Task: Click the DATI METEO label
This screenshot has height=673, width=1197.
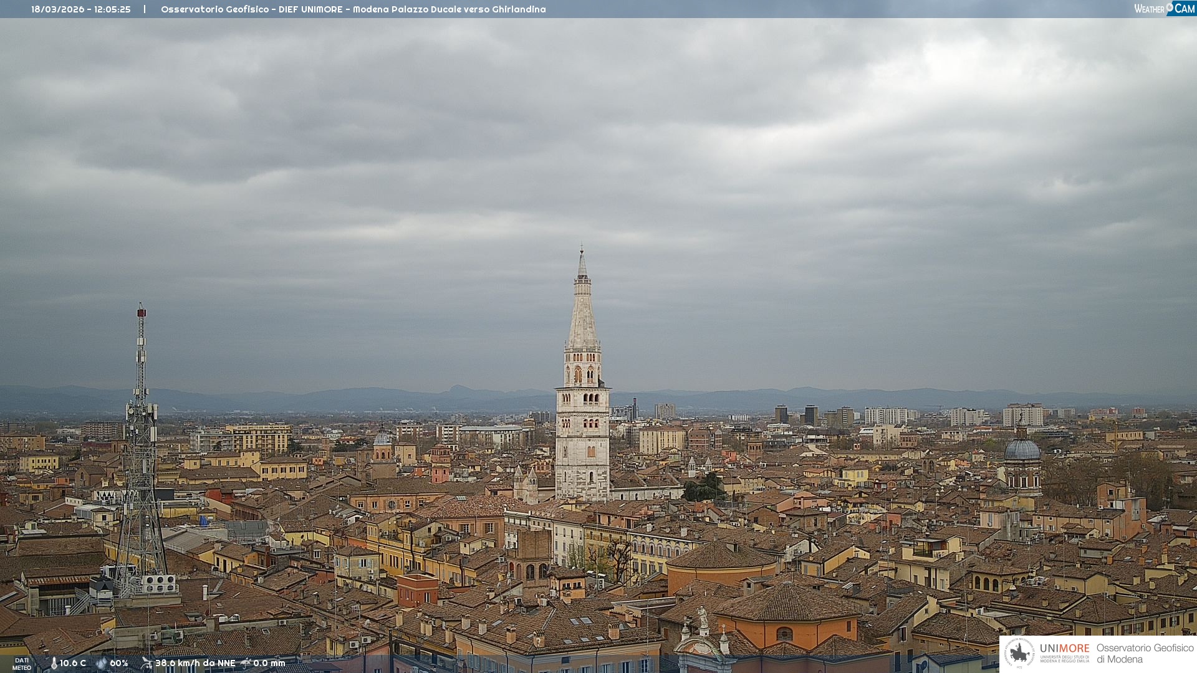Action: click(22, 664)
